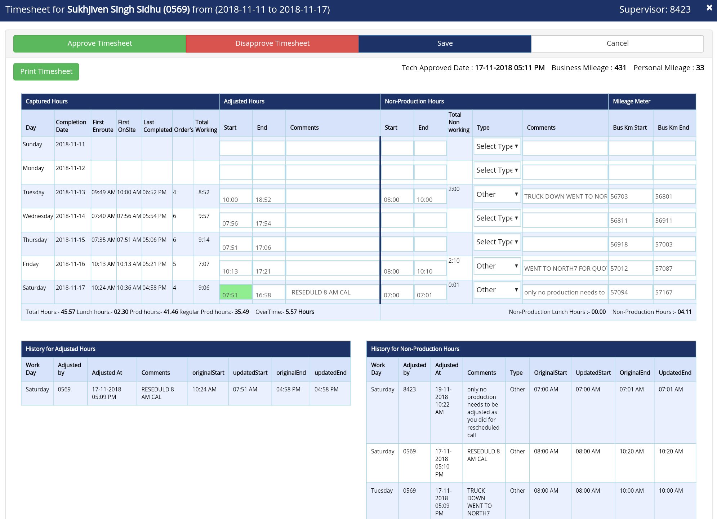Open Monday's Select Type dropdown
Image resolution: width=717 pixels, height=519 pixels.
point(497,170)
